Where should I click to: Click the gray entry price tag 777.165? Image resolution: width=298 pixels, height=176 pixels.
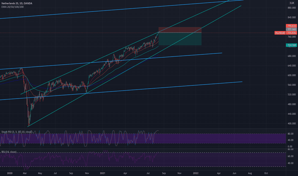(x=292, y=29)
